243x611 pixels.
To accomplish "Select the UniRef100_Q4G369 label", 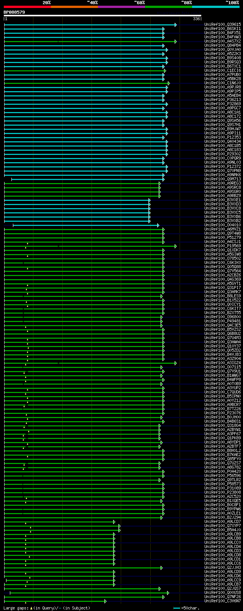I will click(222, 279).
